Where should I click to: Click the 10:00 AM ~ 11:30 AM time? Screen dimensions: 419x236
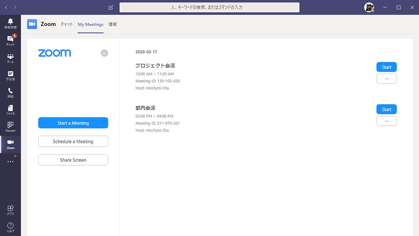click(x=155, y=74)
